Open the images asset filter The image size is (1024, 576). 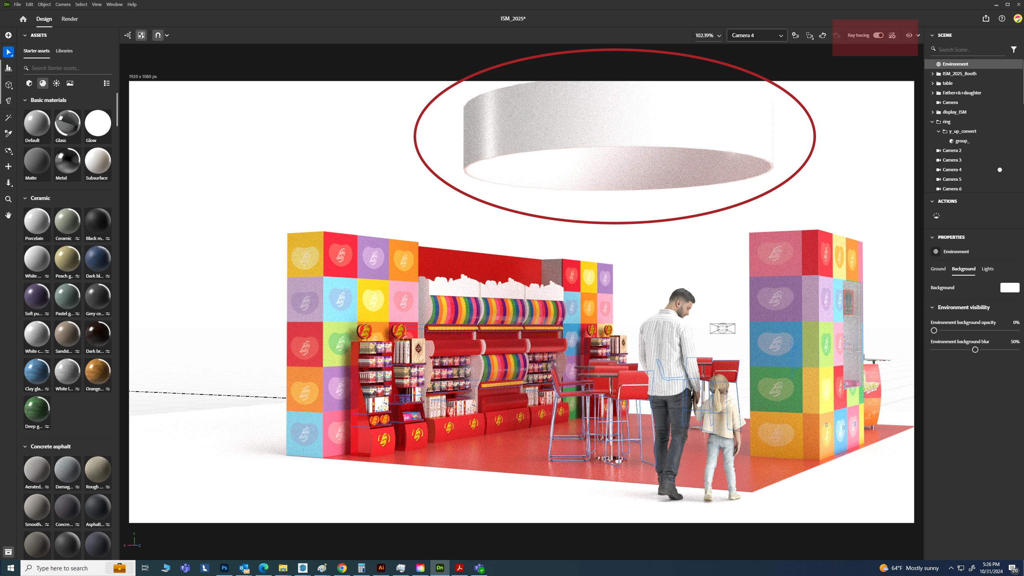click(x=70, y=83)
